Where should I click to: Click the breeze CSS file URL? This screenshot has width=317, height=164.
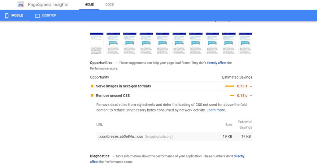tap(120, 136)
